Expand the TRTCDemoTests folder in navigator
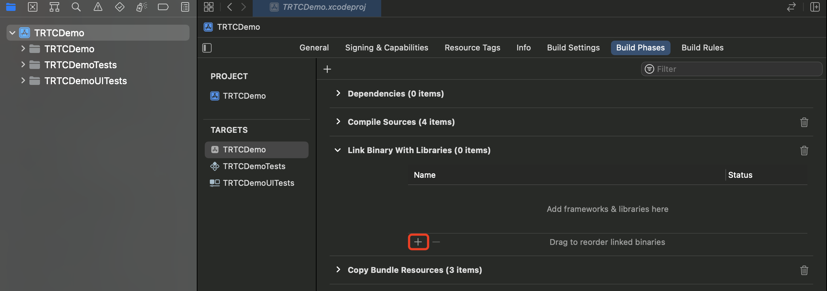The image size is (827, 291). [23, 65]
